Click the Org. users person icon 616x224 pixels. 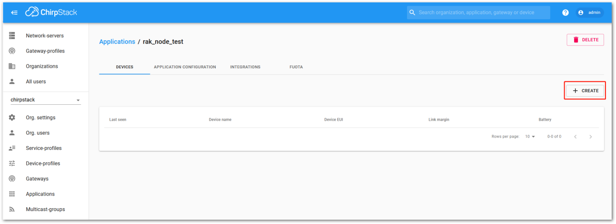pyautogui.click(x=12, y=133)
